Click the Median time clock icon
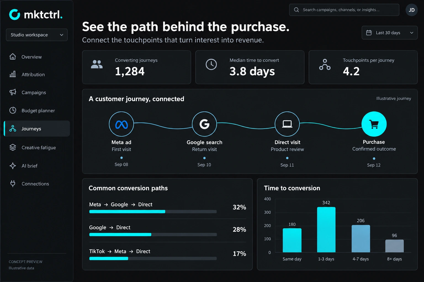424x282 pixels. click(x=211, y=64)
